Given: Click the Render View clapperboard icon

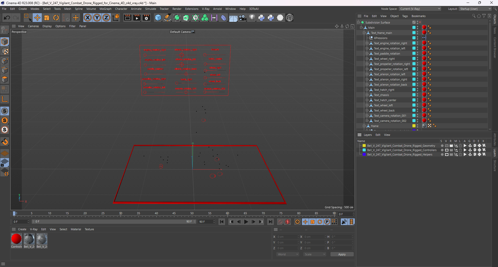Looking at the screenshot, I should (x=127, y=18).
